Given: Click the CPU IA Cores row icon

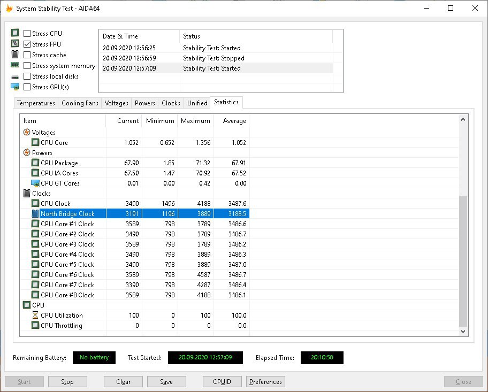Looking at the screenshot, I should [35, 173].
